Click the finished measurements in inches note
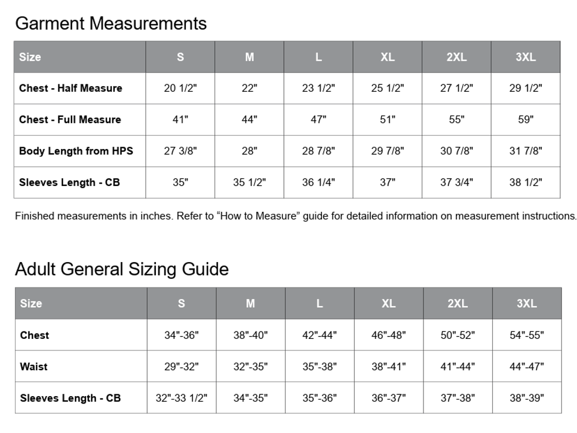The image size is (577, 433). 295,216
